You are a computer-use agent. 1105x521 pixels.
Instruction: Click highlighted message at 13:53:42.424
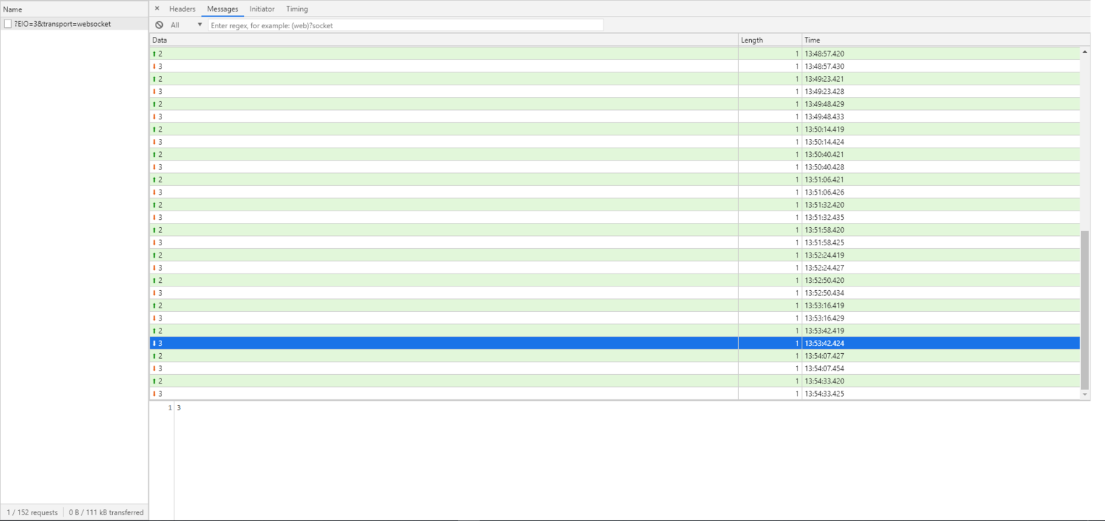tap(614, 343)
